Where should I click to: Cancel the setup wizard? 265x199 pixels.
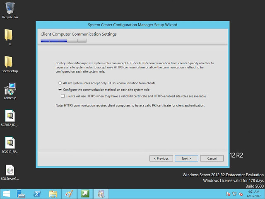click(212, 158)
